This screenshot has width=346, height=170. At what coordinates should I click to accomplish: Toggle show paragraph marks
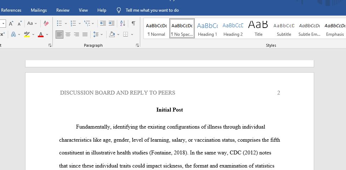point(133,23)
